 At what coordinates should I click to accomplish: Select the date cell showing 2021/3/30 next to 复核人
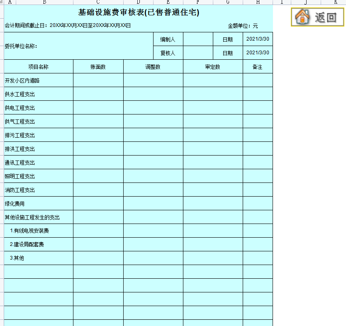pyautogui.click(x=257, y=53)
